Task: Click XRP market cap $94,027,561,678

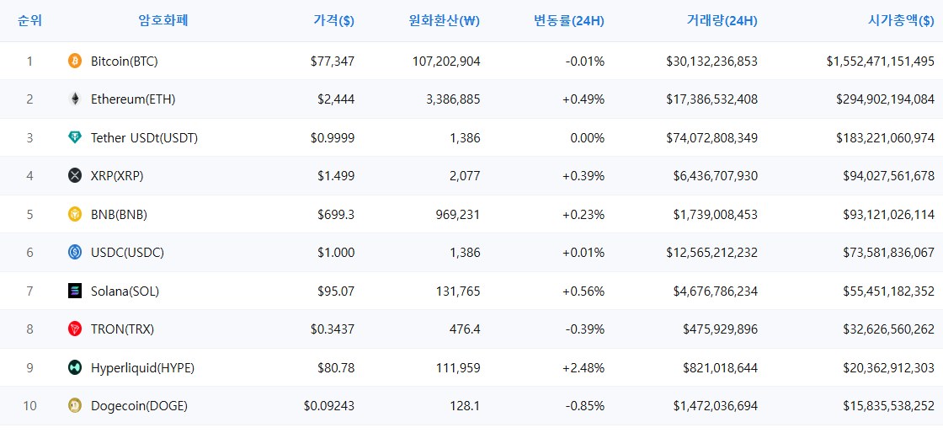Action: coord(889,175)
